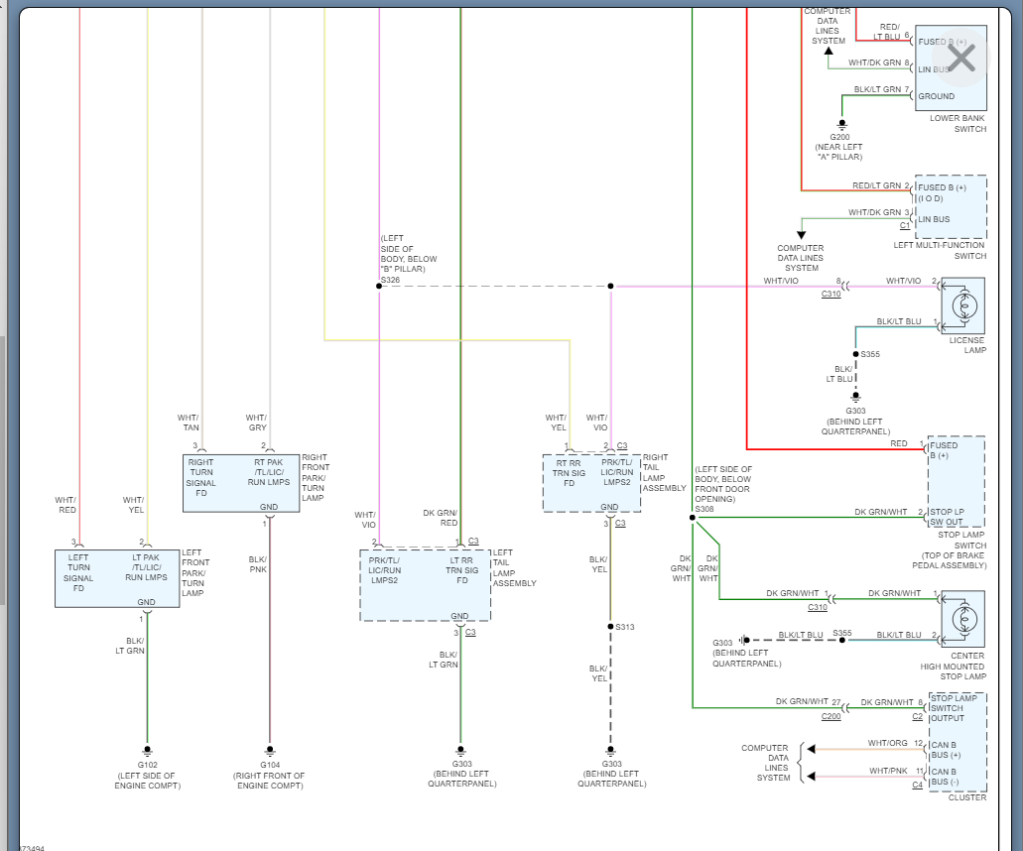1023x851 pixels.
Task: Click the 'BLK/PNK' wire color label
Action: pyautogui.click(x=258, y=564)
